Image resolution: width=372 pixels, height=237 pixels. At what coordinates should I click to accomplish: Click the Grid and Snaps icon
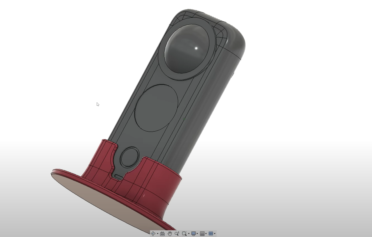click(203, 233)
